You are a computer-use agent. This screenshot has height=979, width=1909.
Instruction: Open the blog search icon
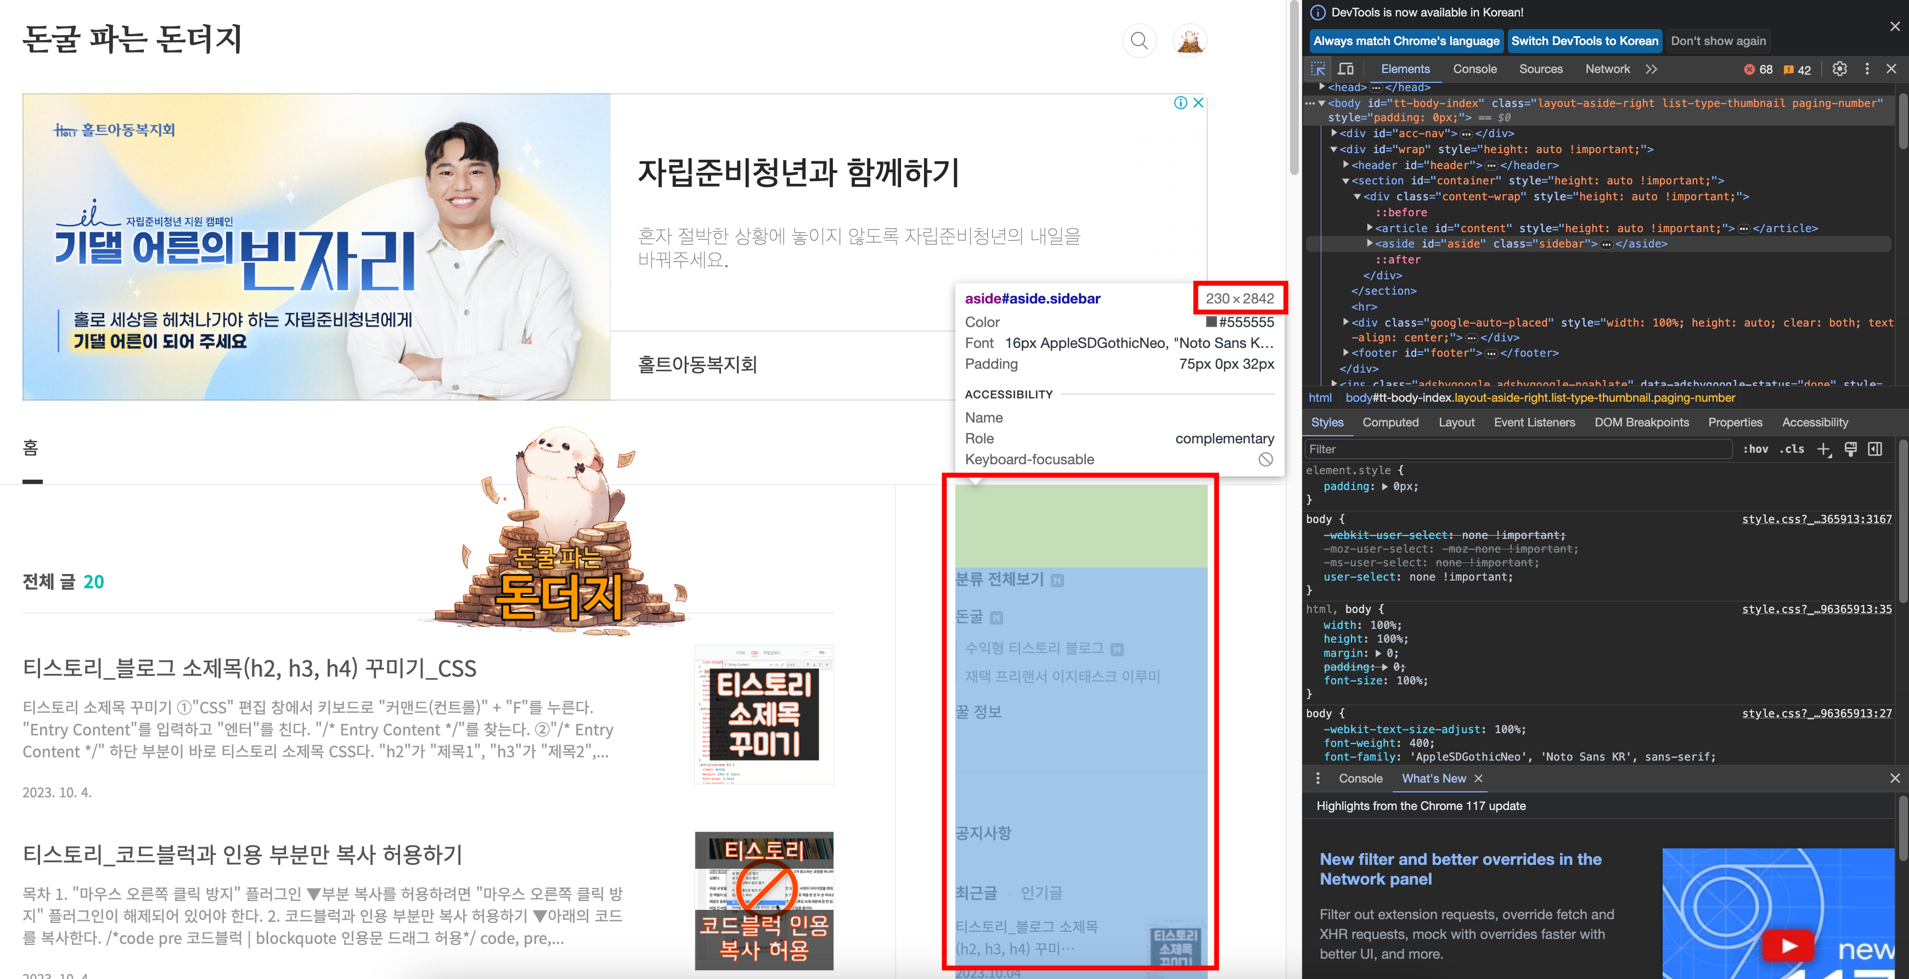[1139, 40]
